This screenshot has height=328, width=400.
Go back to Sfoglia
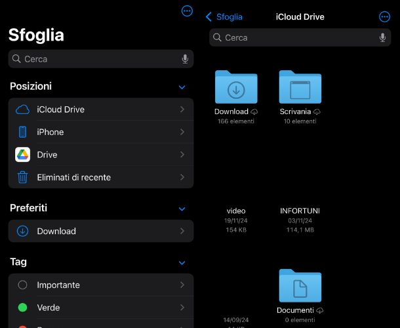[x=224, y=17]
